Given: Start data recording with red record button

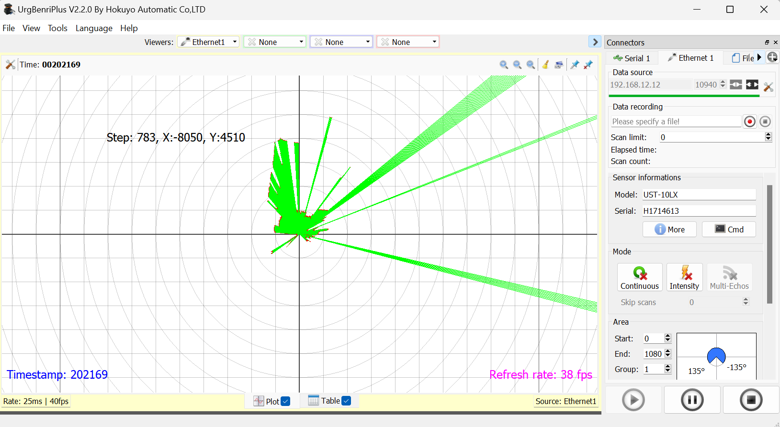Looking at the screenshot, I should 750,121.
